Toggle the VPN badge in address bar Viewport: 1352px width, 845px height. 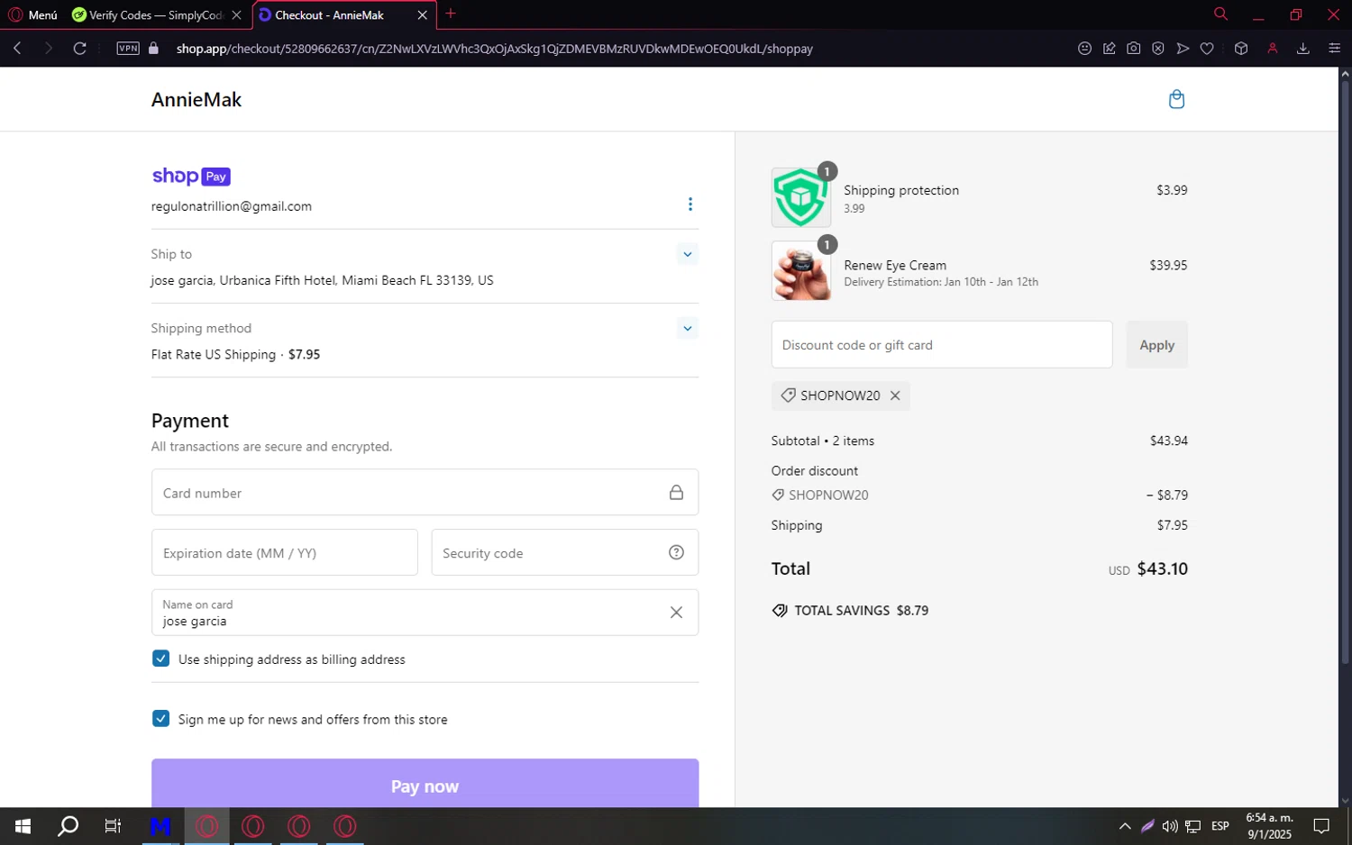pos(128,49)
